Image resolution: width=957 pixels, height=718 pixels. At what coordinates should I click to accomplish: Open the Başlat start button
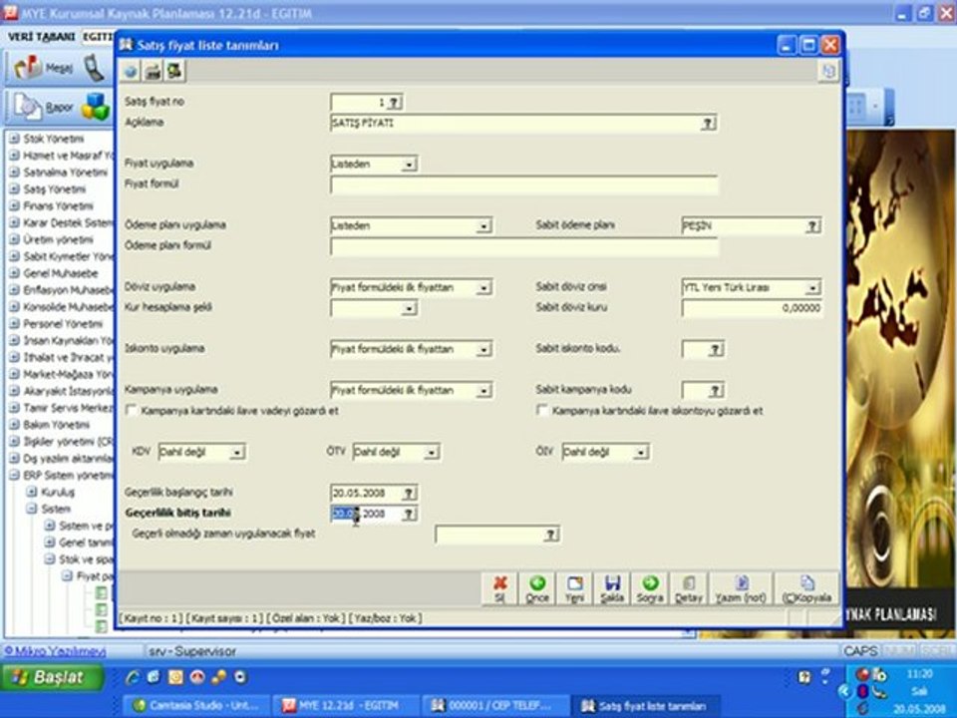tap(51, 678)
